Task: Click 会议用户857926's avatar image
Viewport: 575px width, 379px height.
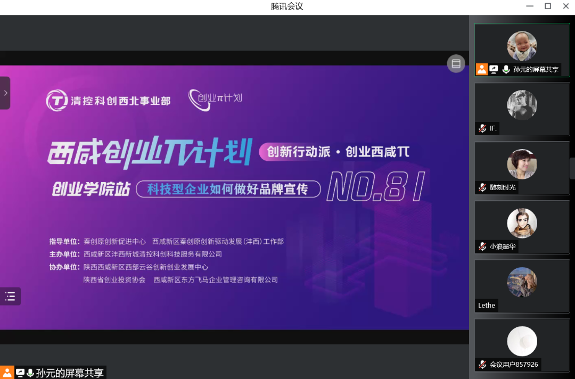Action: click(x=522, y=341)
